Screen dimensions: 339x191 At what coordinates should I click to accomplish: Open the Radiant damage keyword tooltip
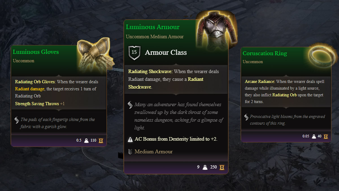30,89
